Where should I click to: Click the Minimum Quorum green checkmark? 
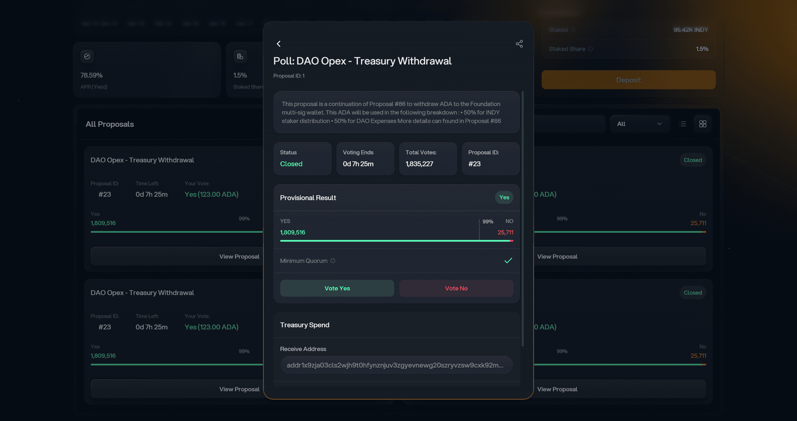(x=508, y=261)
